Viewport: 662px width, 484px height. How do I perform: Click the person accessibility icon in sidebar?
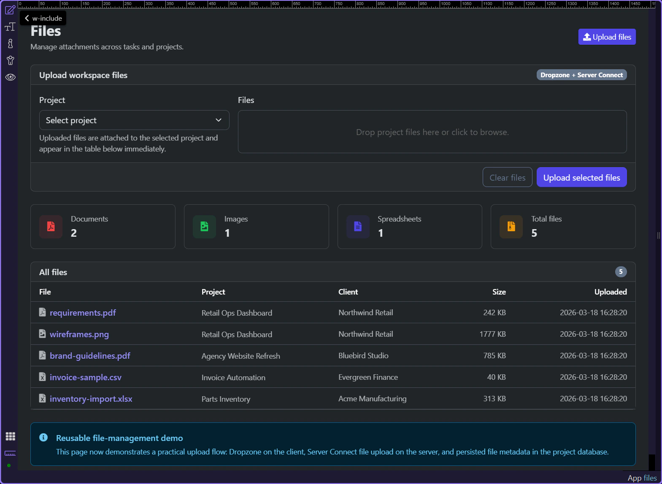pyautogui.click(x=10, y=60)
